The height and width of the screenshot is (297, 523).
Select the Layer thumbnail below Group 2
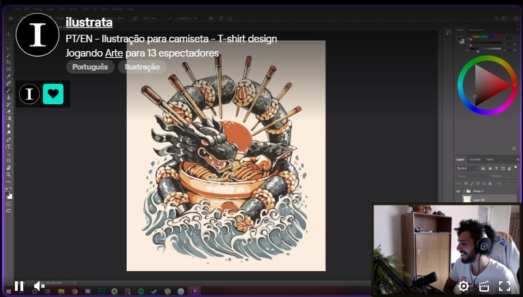coord(467,200)
